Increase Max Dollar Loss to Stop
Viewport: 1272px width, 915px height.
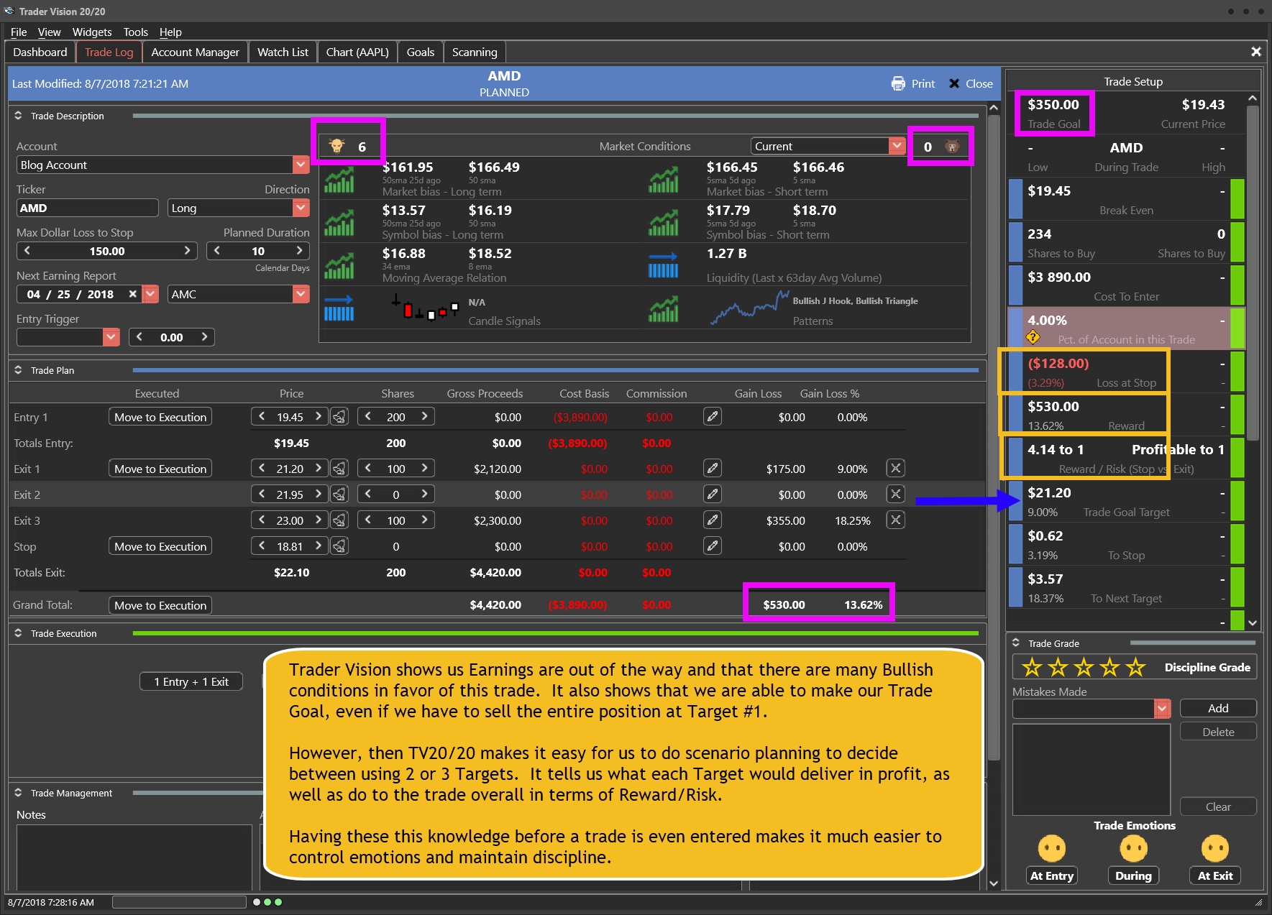pyautogui.click(x=187, y=251)
